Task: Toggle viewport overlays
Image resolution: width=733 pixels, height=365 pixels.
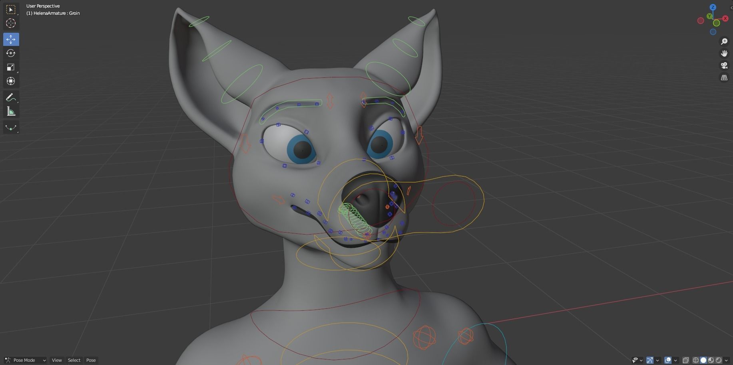Action: pyautogui.click(x=668, y=360)
